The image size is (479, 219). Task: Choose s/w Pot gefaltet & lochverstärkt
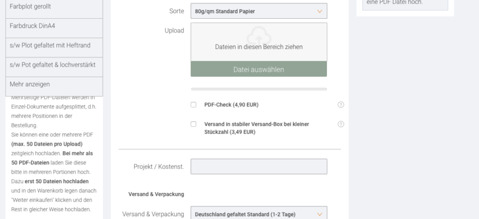pyautogui.click(x=54, y=67)
